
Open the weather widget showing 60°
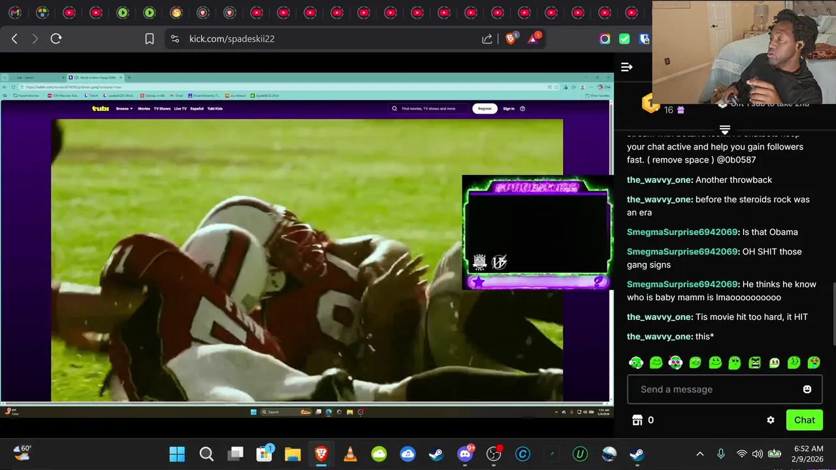click(23, 453)
